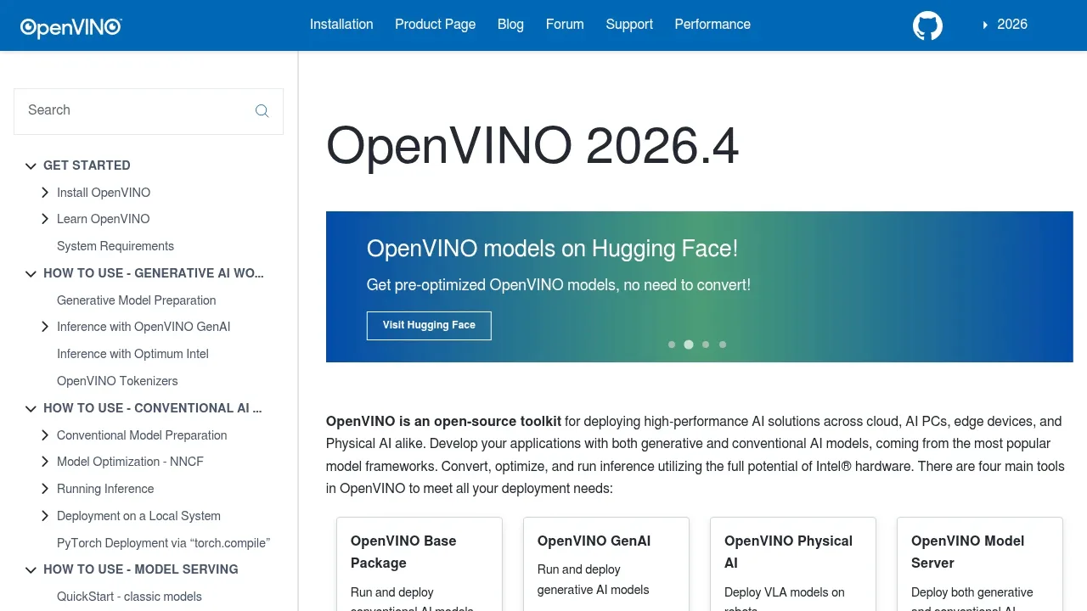This screenshot has width=1087, height=611.
Task: Open Running Inference sidebar link
Action: pyautogui.click(x=105, y=489)
